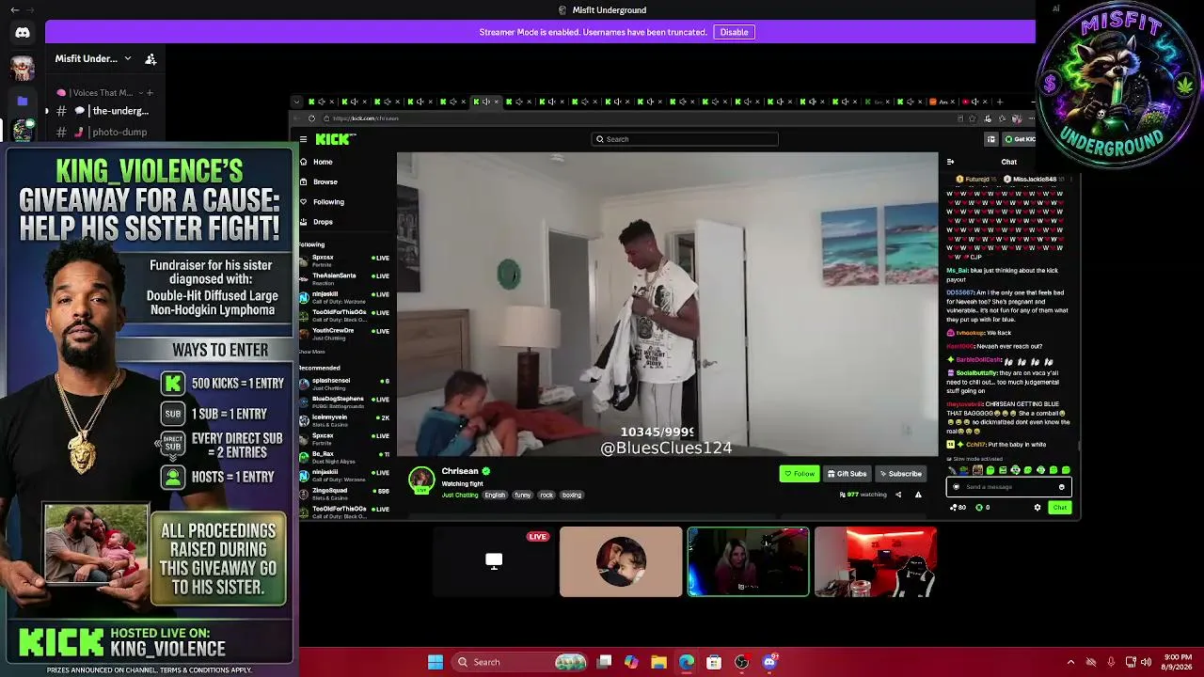1204x677 pixels.
Task: Open Microsoft Edge from the taskbar
Action: pyautogui.click(x=687, y=662)
